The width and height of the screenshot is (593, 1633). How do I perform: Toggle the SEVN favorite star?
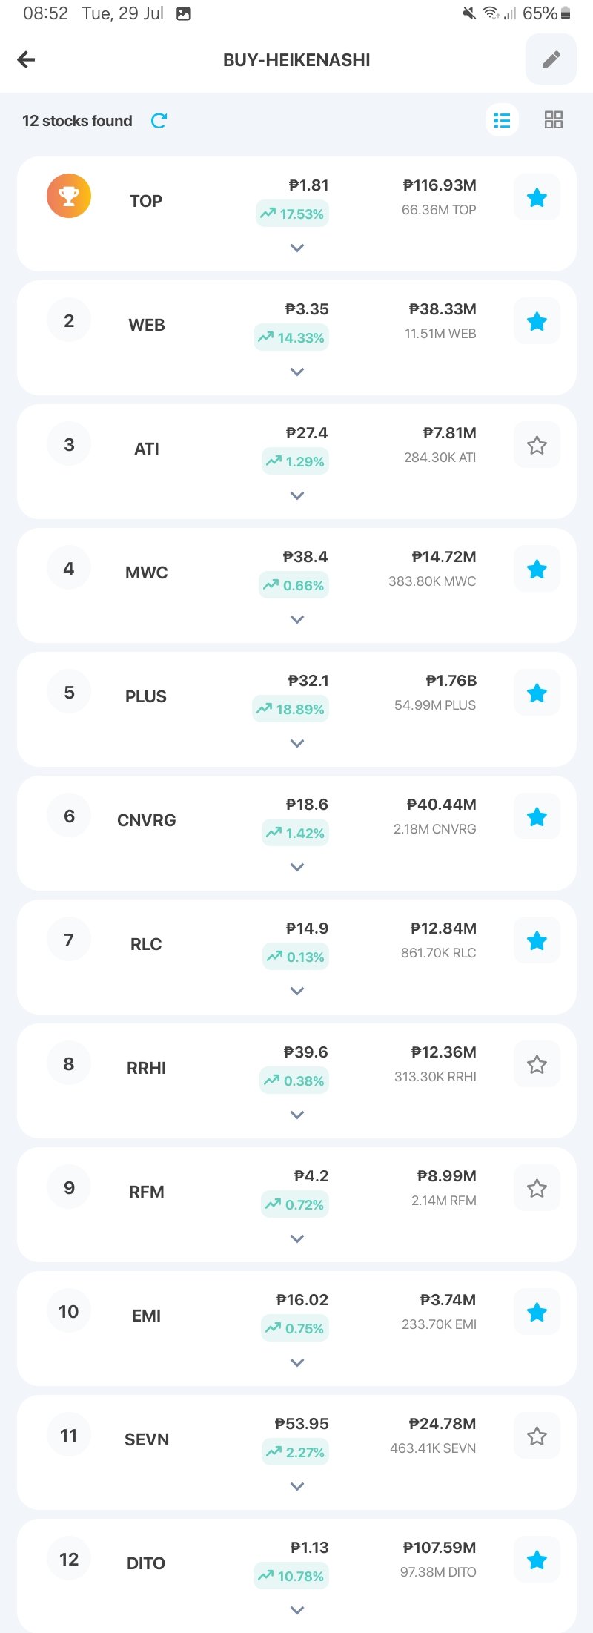pos(537,1436)
